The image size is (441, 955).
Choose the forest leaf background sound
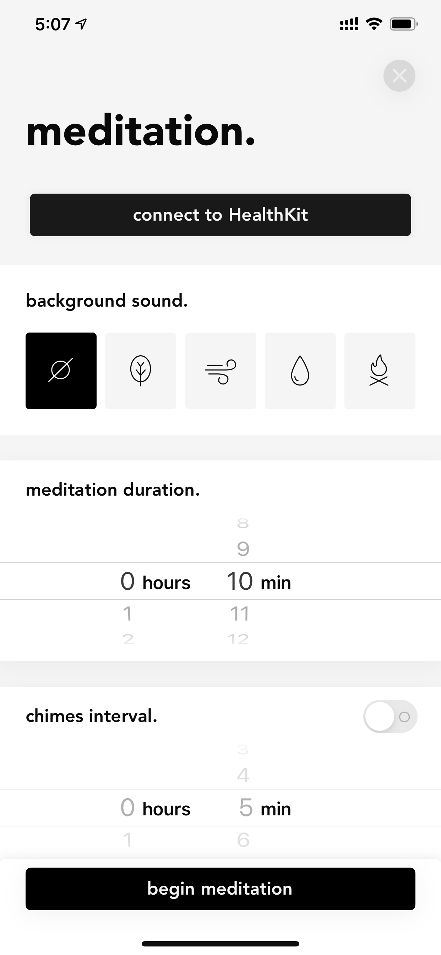tap(141, 371)
